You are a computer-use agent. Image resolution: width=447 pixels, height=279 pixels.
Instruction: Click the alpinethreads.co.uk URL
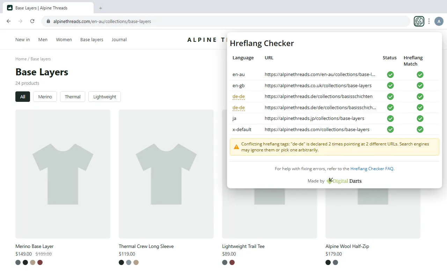pyautogui.click(x=318, y=85)
